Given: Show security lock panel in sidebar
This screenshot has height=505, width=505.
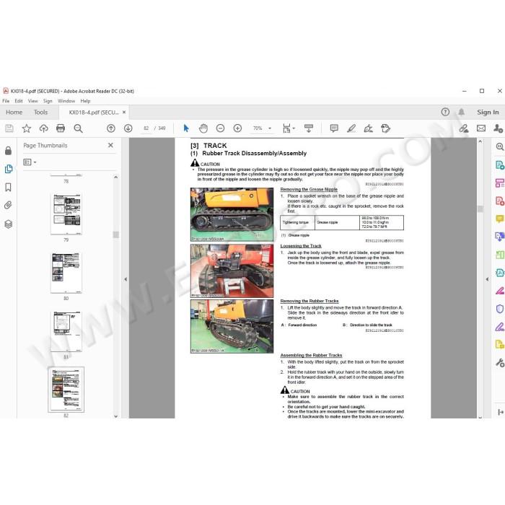Looking at the screenshot, I should [x=9, y=151].
